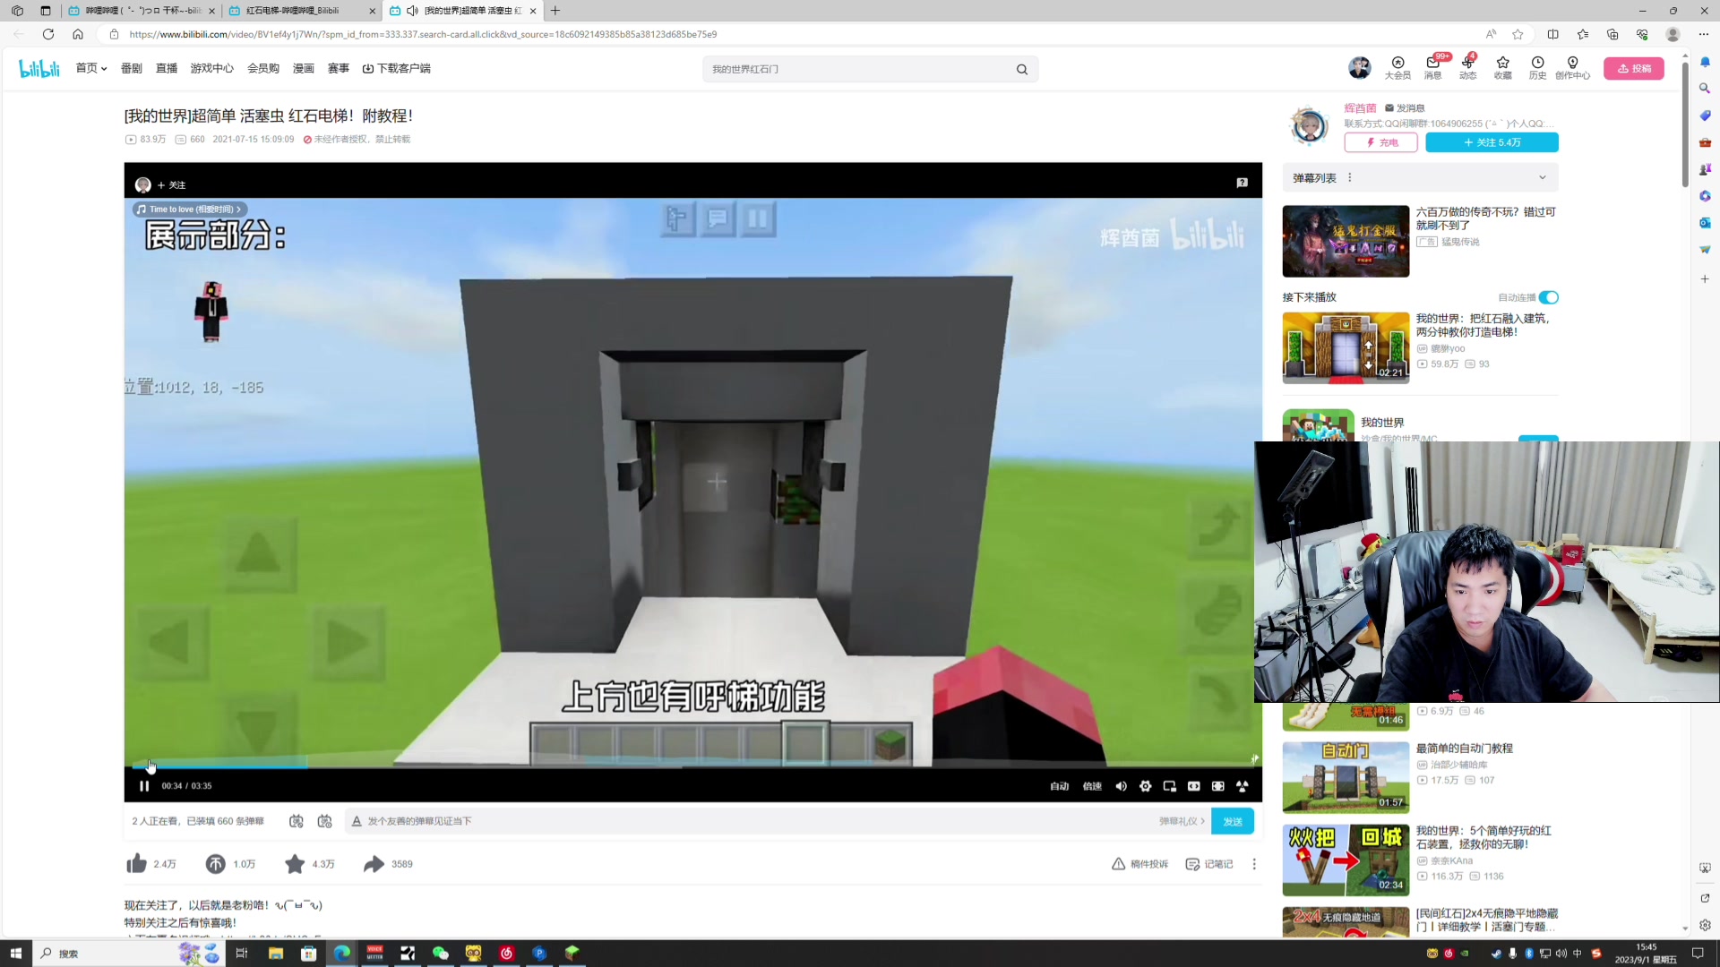Toggle 自动连播 autoplay switch
This screenshot has height=967, width=1720.
(x=1549, y=297)
